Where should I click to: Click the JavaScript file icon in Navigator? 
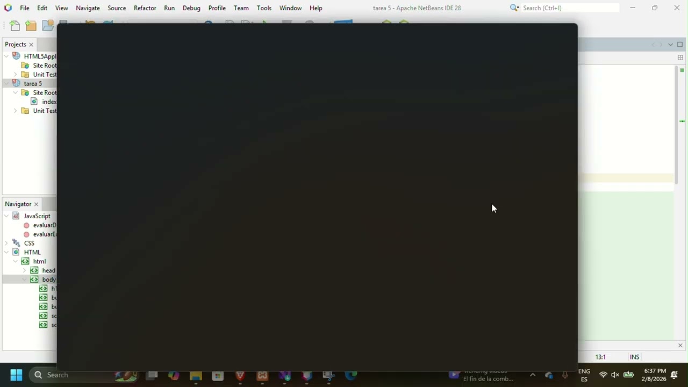click(x=16, y=216)
